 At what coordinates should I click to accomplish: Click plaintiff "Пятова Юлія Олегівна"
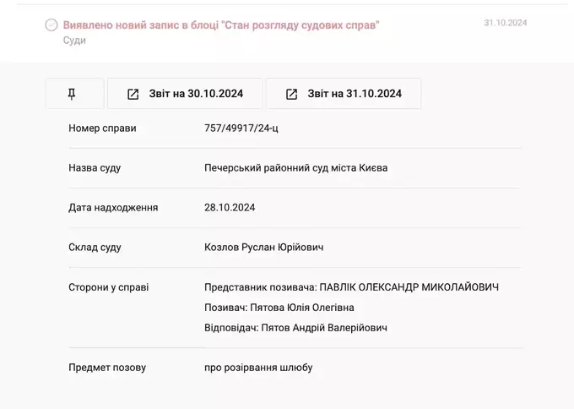coord(302,308)
